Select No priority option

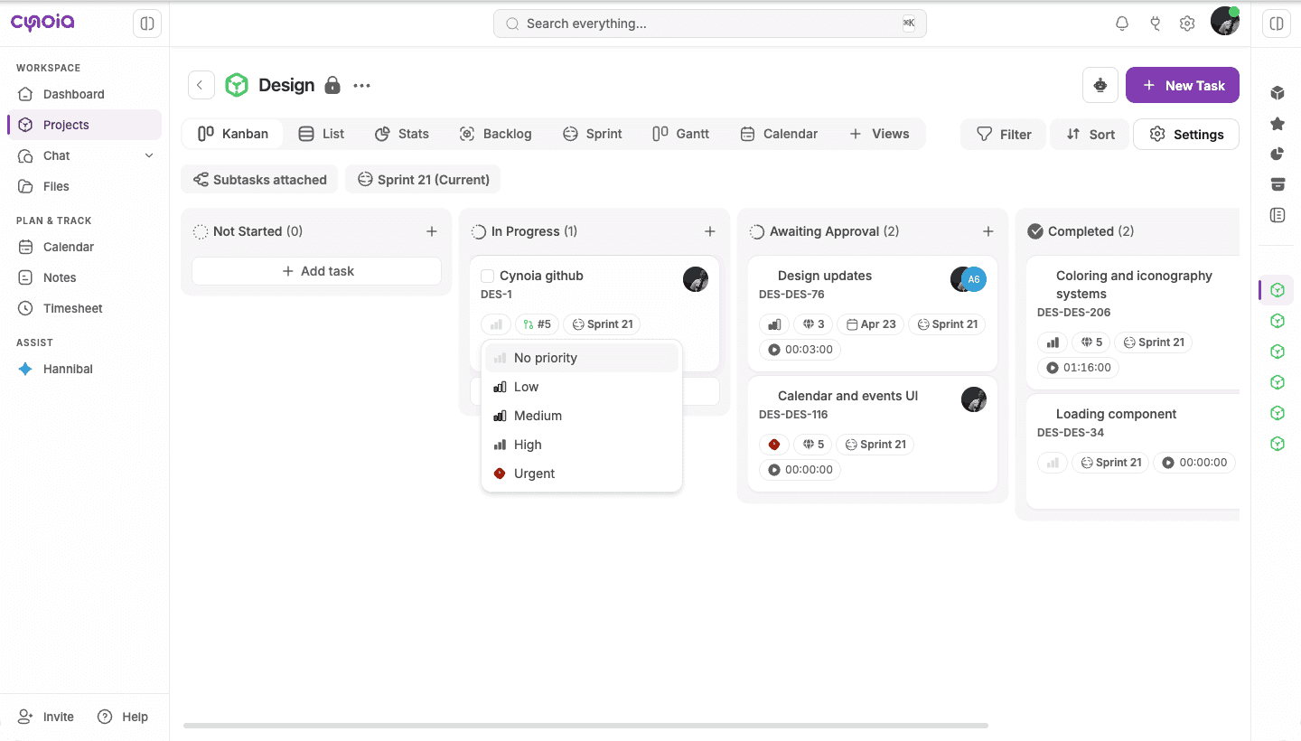coord(582,358)
